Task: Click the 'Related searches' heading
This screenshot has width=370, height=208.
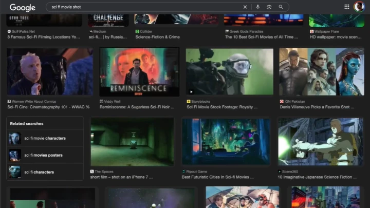Action: [27, 124]
